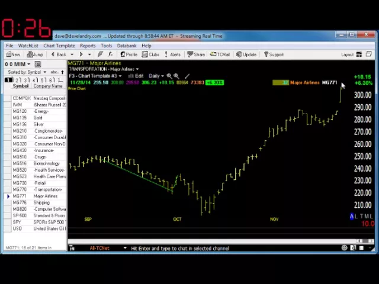Select the watchlist tab 6 flag
The image size is (379, 284).
pyautogui.click(x=52, y=80)
